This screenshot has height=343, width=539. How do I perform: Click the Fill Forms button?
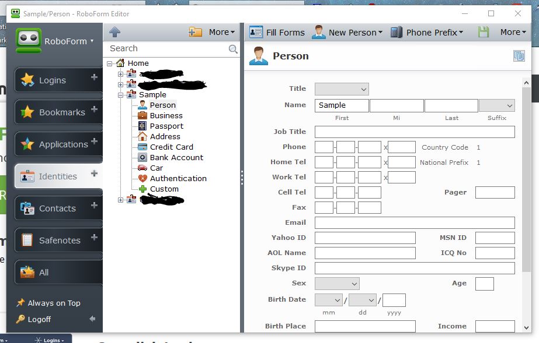[277, 33]
